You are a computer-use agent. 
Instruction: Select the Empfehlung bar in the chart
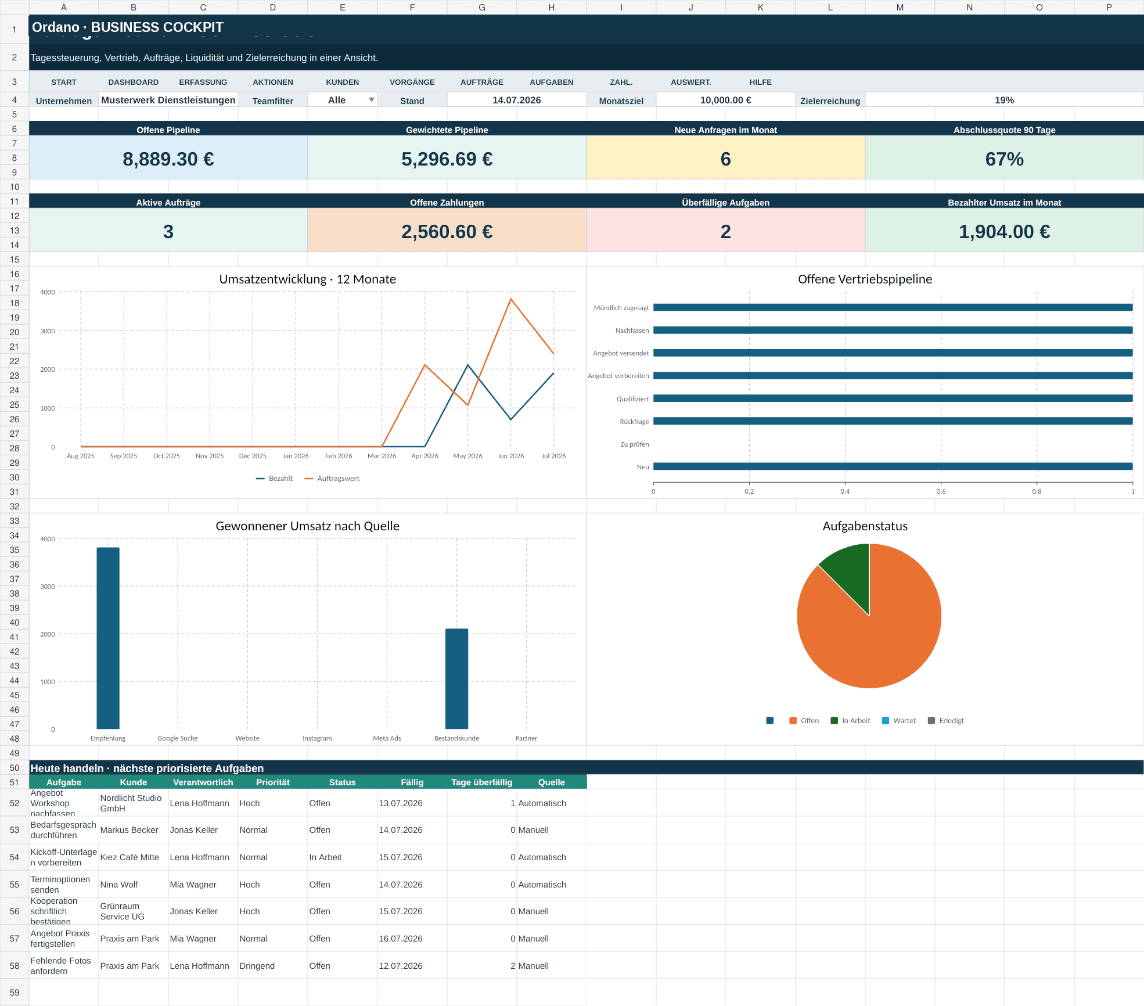(108, 638)
